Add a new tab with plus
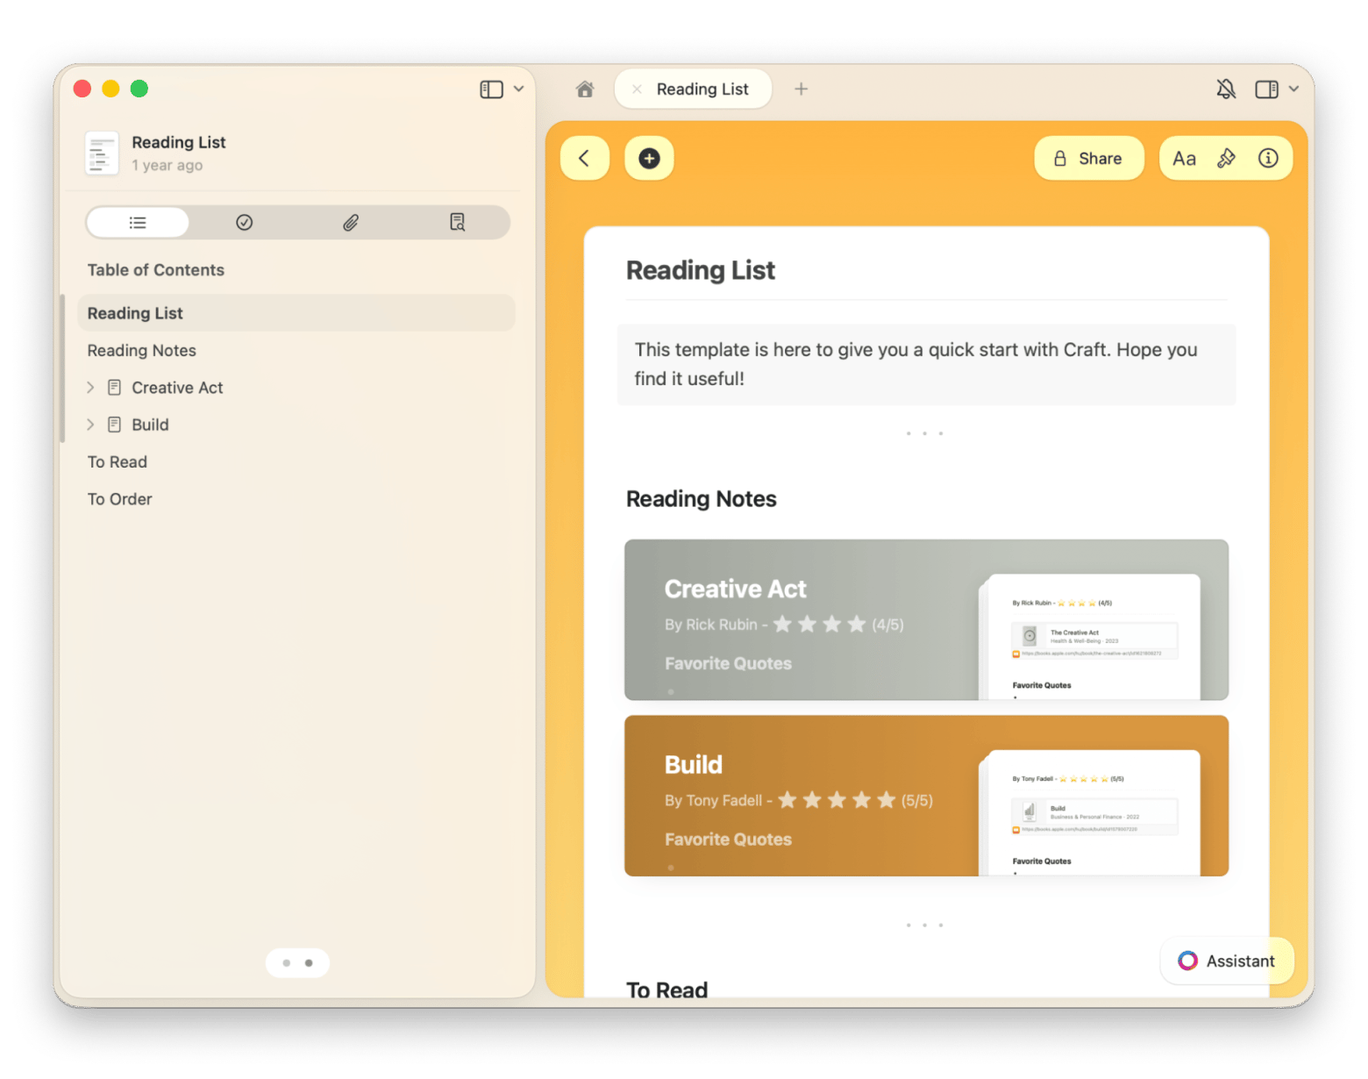The image size is (1368, 1079). (x=801, y=89)
